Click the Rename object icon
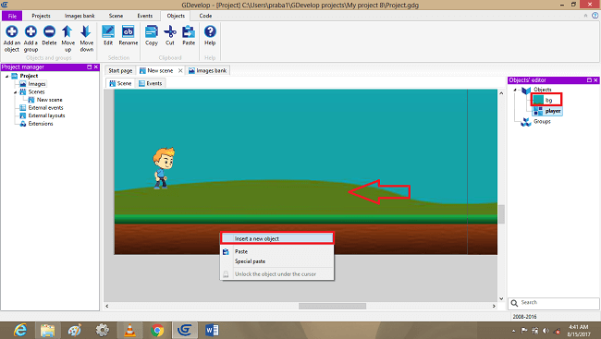The image size is (601, 339). coord(128,31)
